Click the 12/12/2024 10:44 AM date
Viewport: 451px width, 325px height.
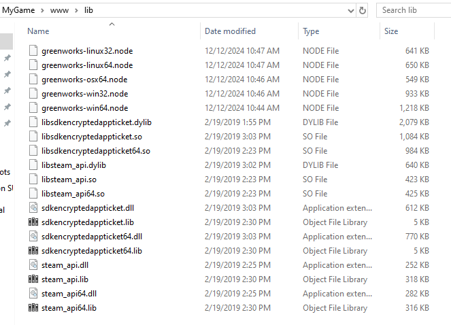tap(242, 108)
